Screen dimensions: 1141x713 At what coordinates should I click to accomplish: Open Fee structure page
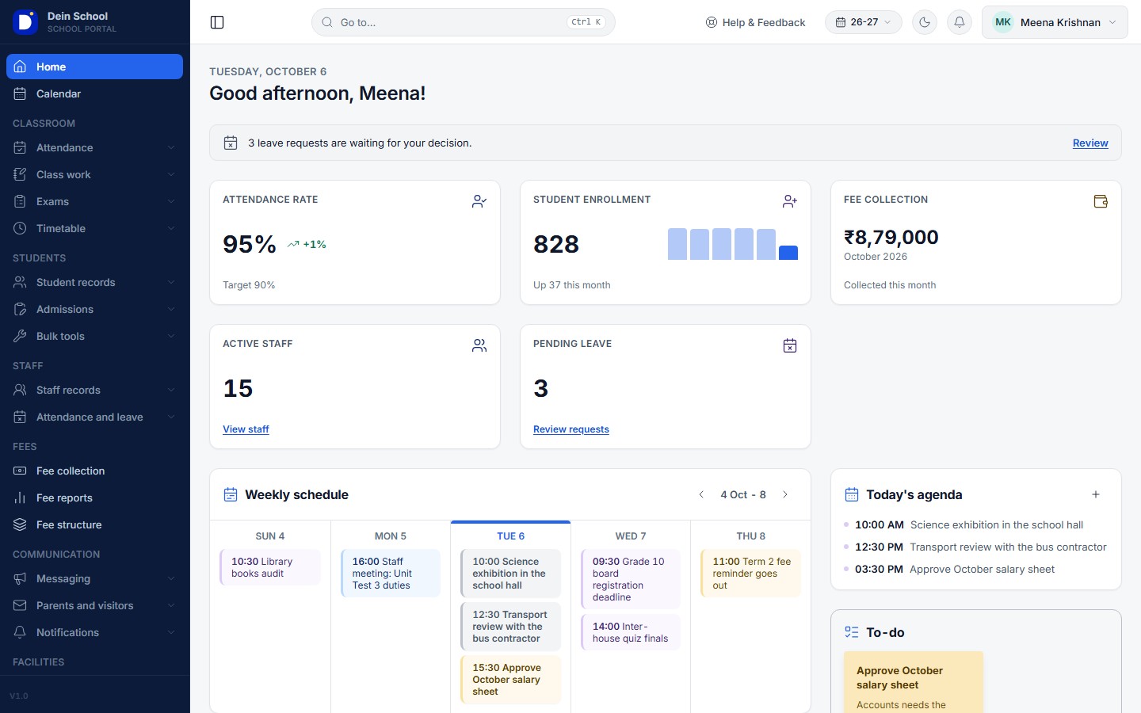click(x=94, y=524)
